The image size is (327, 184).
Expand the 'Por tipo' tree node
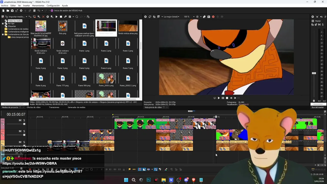pyautogui.click(x=3, y=24)
